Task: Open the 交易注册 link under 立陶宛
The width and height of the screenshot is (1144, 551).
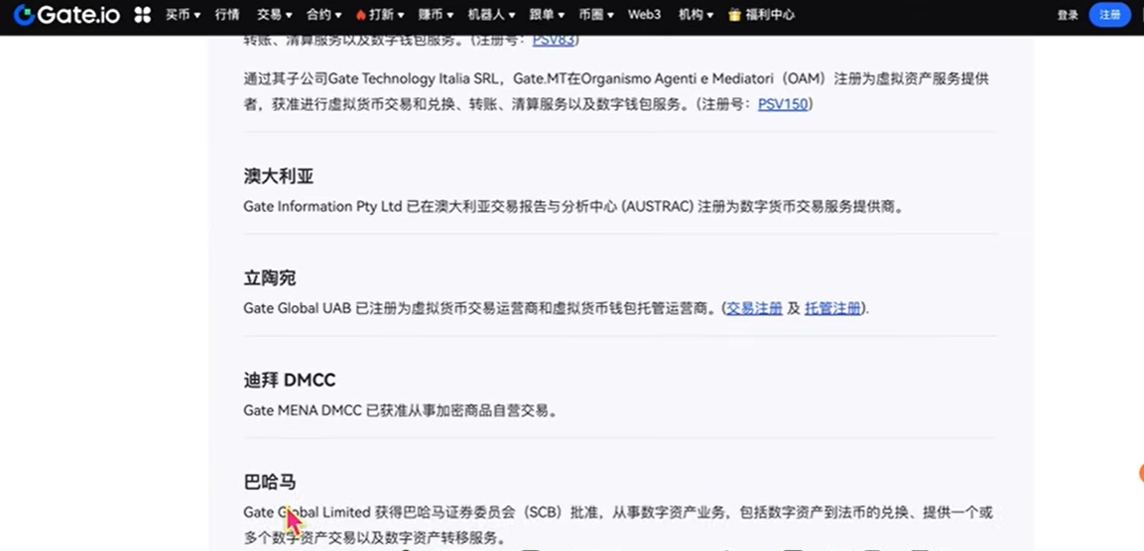Action: [x=754, y=308]
